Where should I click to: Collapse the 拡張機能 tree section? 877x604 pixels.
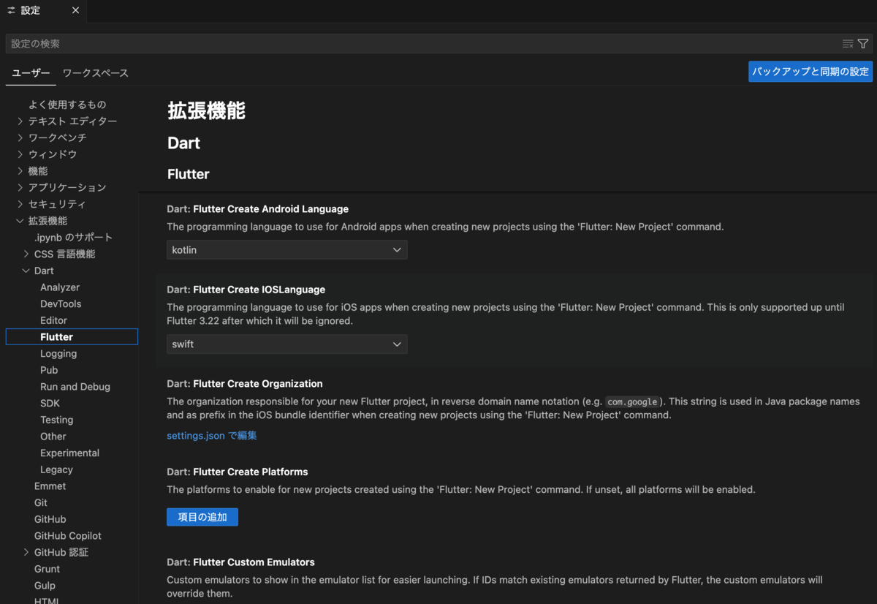click(20, 221)
